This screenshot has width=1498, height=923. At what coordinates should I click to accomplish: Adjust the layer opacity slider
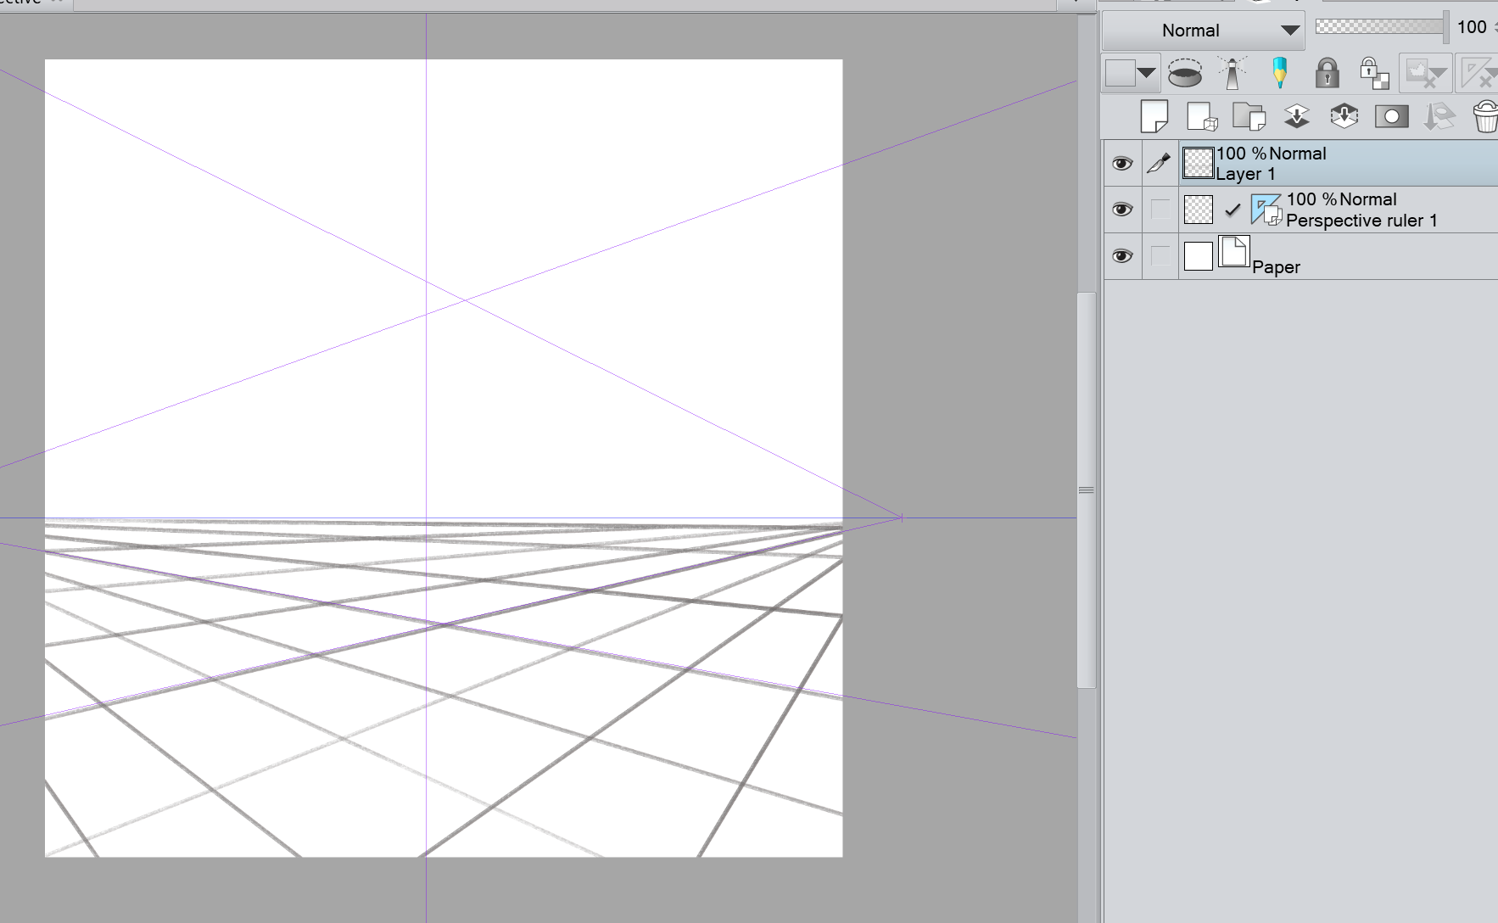tap(1382, 27)
